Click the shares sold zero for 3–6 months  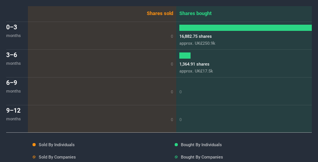(x=172, y=64)
